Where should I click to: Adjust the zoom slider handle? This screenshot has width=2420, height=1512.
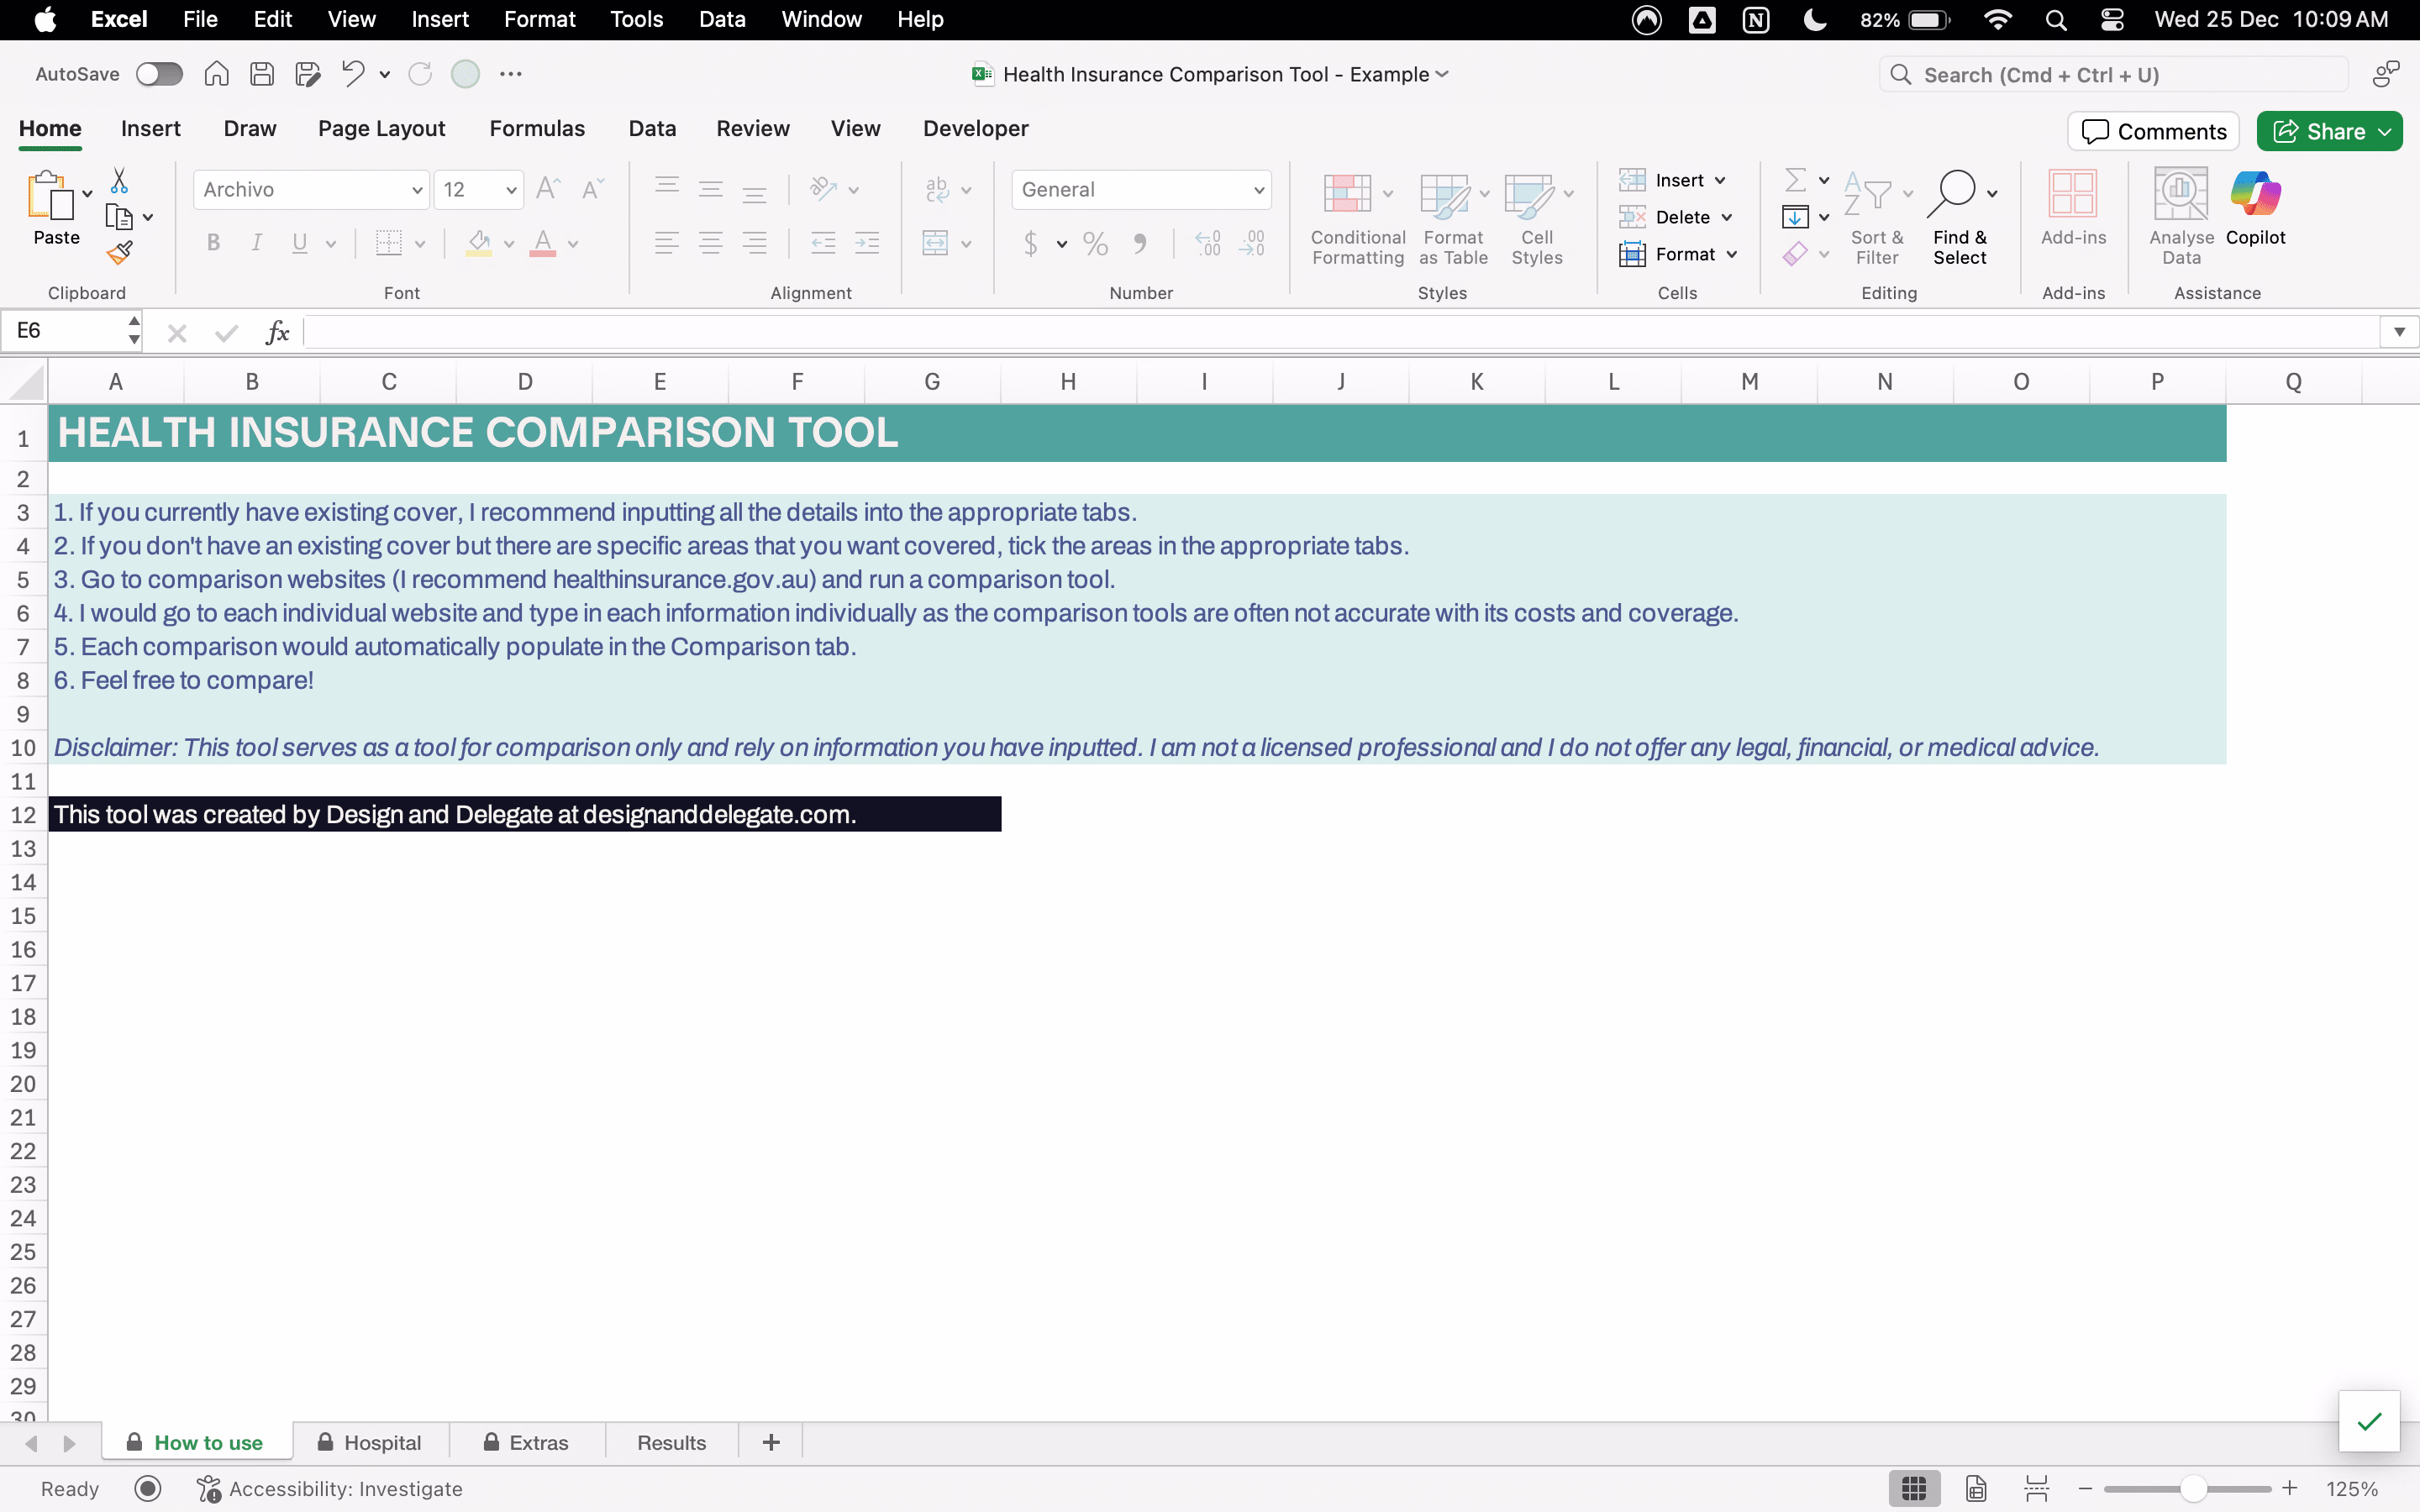pyautogui.click(x=2193, y=1488)
